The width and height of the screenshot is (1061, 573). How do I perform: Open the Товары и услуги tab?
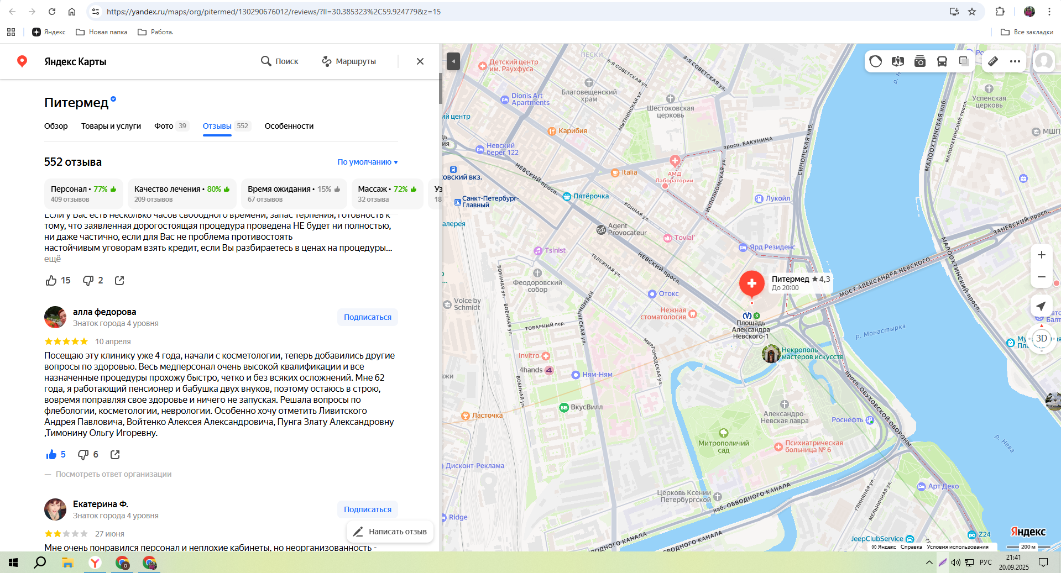pyautogui.click(x=111, y=126)
